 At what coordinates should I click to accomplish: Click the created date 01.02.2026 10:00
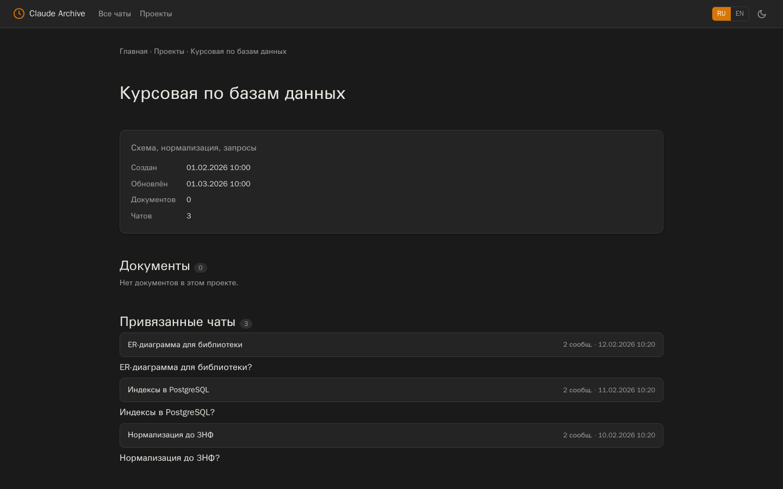tap(219, 167)
